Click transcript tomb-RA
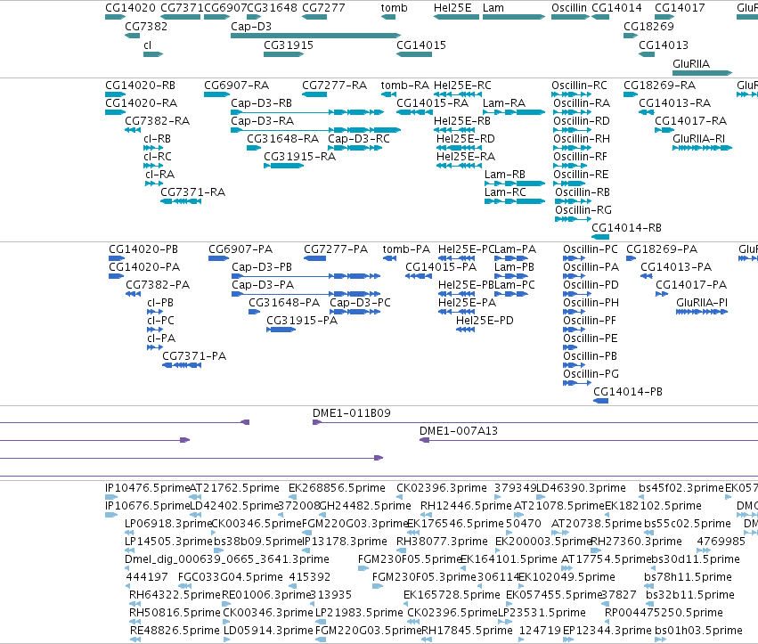This screenshot has width=758, height=644. (x=388, y=94)
